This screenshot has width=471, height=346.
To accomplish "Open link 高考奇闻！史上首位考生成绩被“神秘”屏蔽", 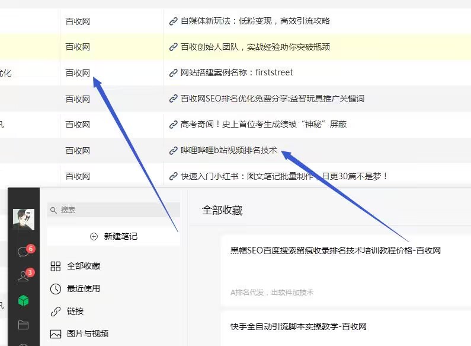I will [264, 124].
